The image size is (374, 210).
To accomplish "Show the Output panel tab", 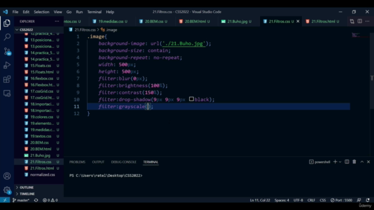I will click(98, 162).
